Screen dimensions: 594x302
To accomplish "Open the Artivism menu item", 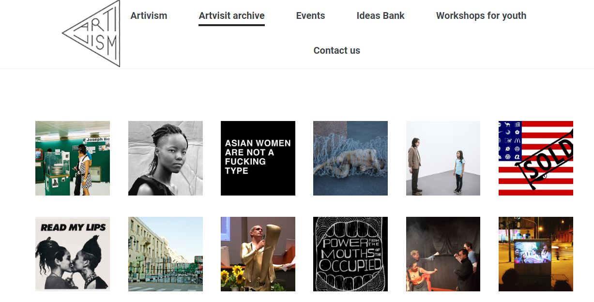I will (149, 15).
